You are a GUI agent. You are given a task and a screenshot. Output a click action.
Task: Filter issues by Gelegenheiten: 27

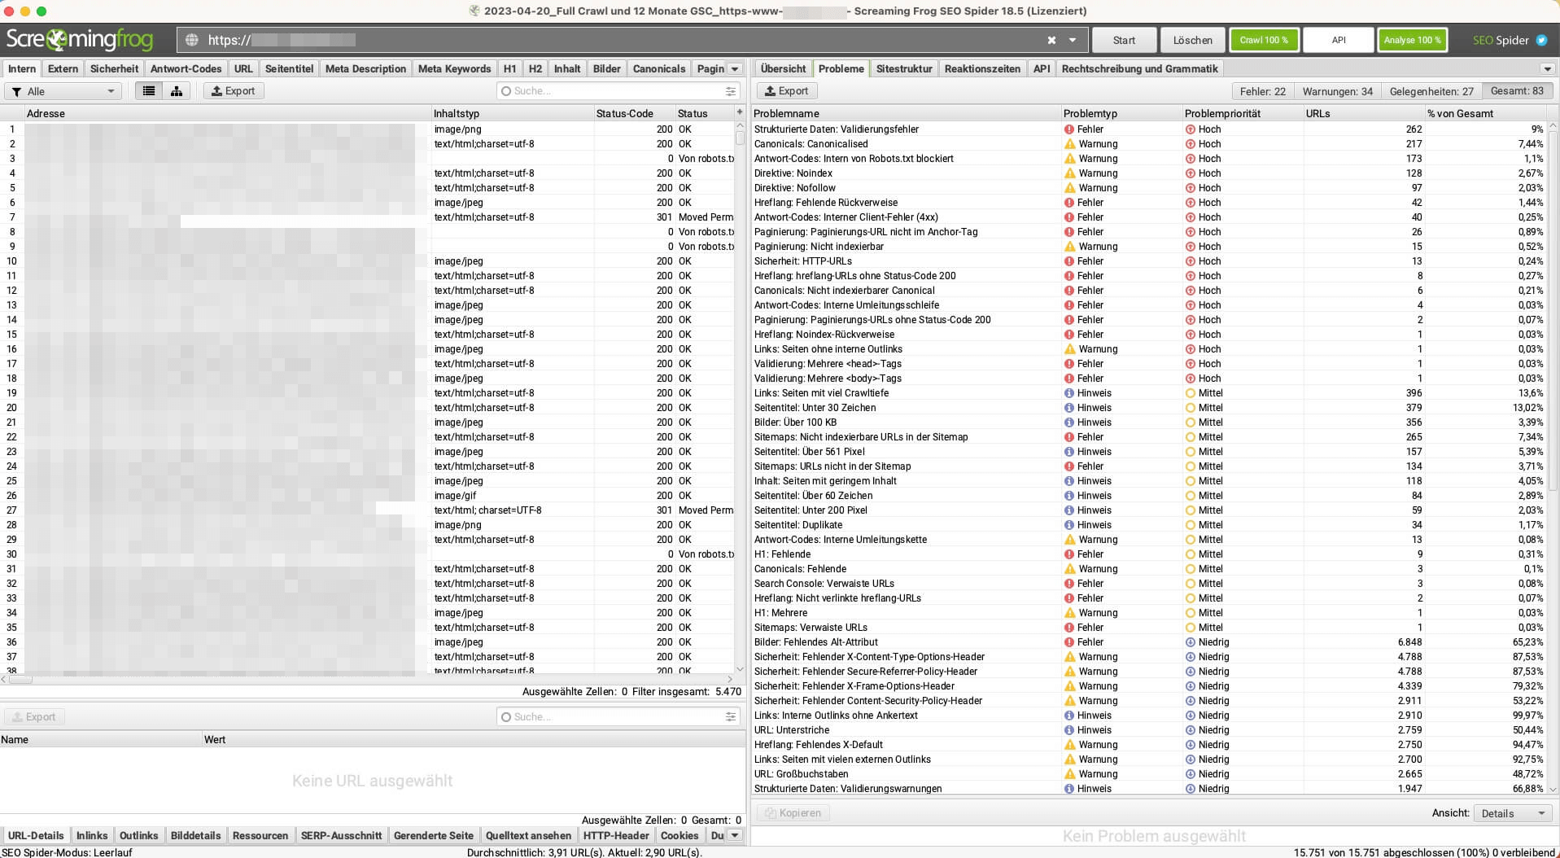pos(1431,91)
